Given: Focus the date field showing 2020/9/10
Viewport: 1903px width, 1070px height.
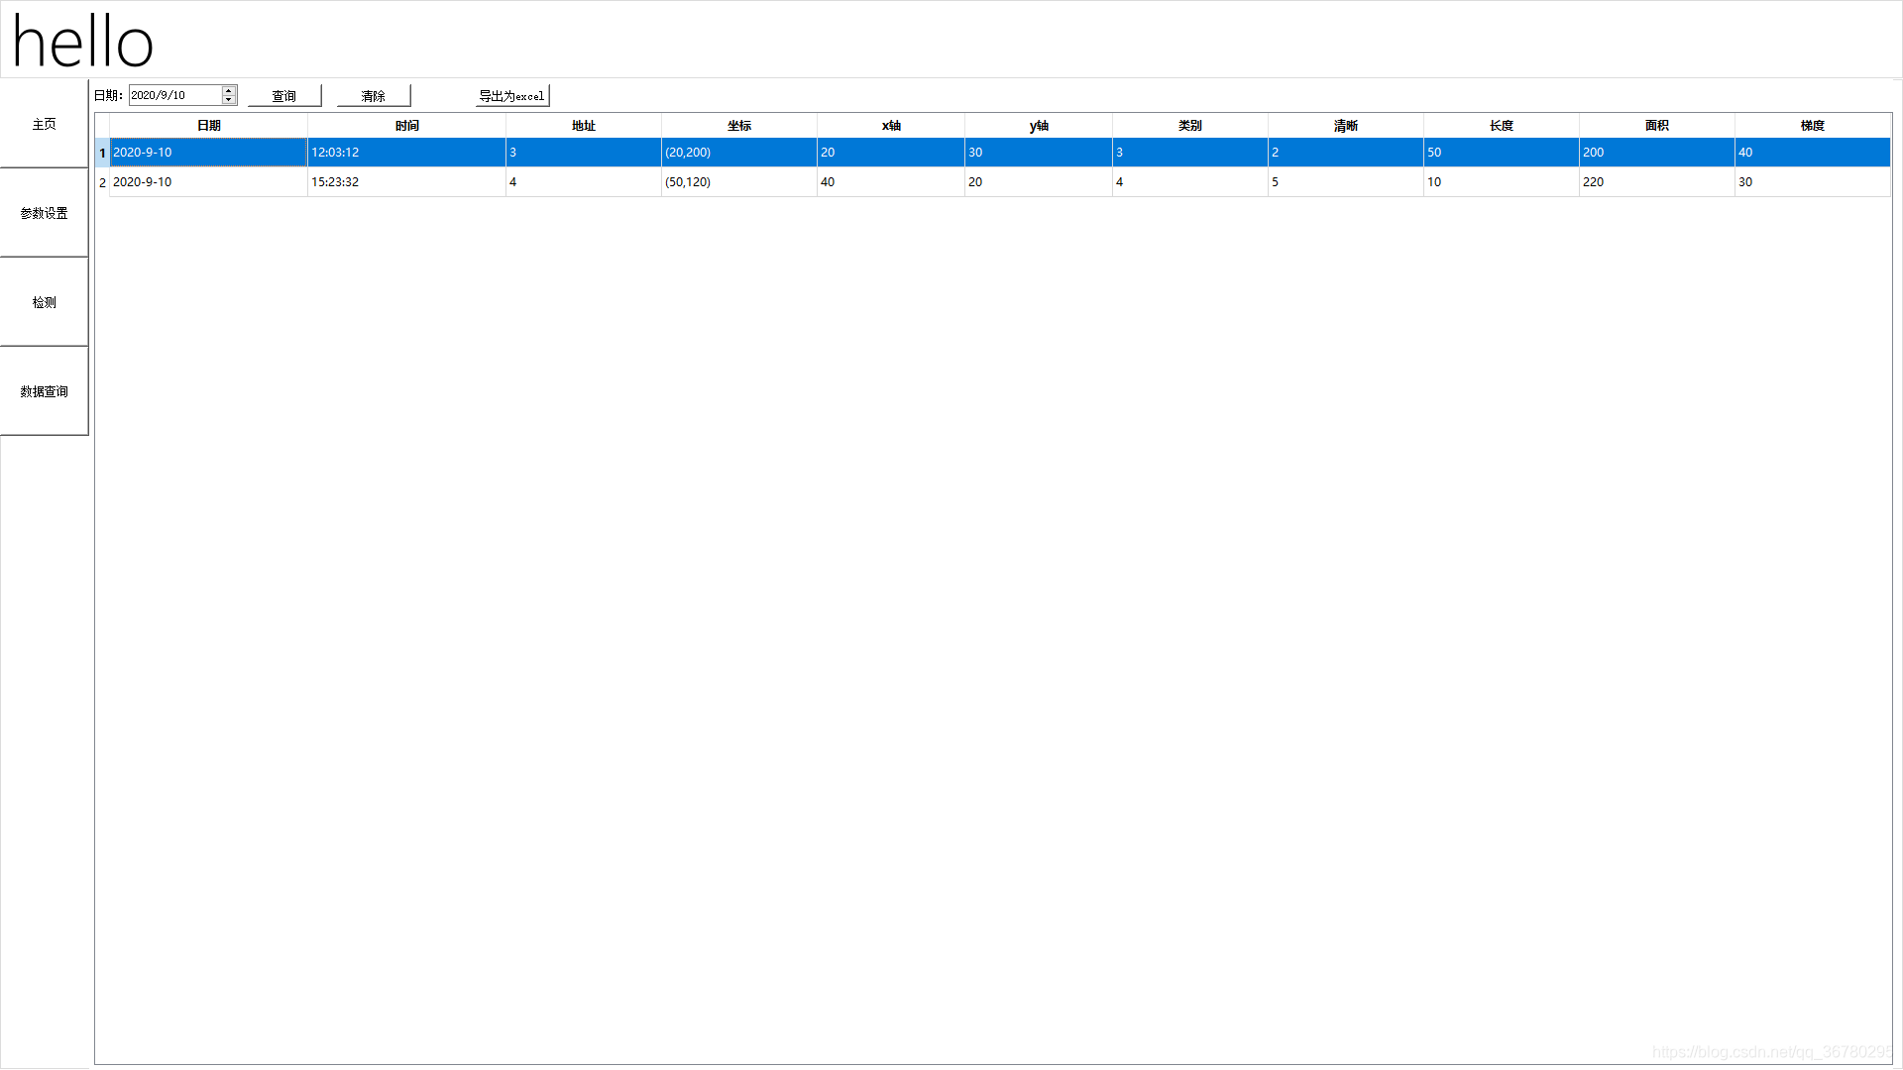Looking at the screenshot, I should click(x=175, y=95).
